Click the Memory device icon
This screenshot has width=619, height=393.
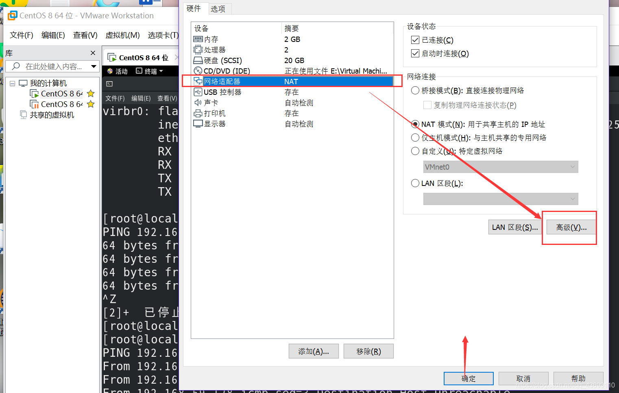[x=198, y=39]
